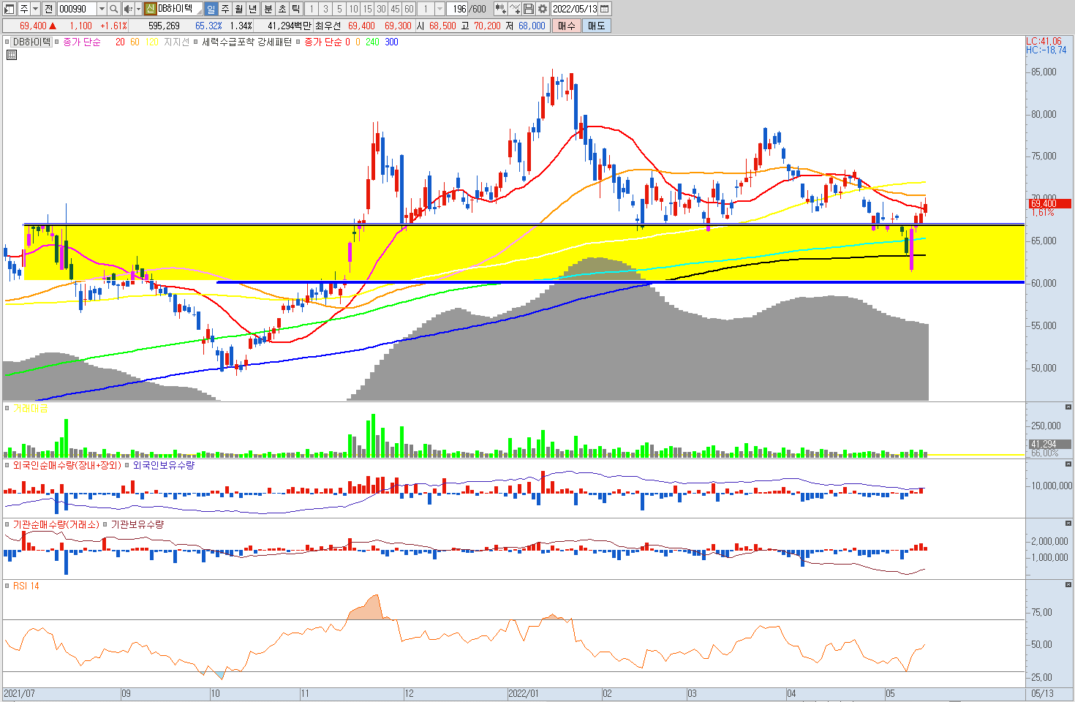Click the 매수 buy button
The image size is (1075, 702).
click(567, 26)
